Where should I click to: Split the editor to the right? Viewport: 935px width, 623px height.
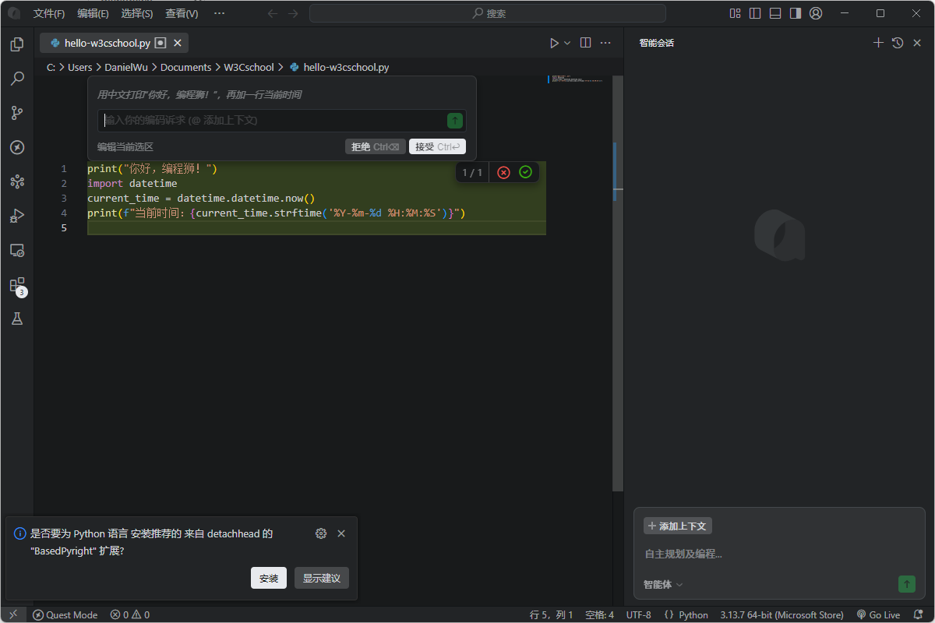[x=586, y=43]
